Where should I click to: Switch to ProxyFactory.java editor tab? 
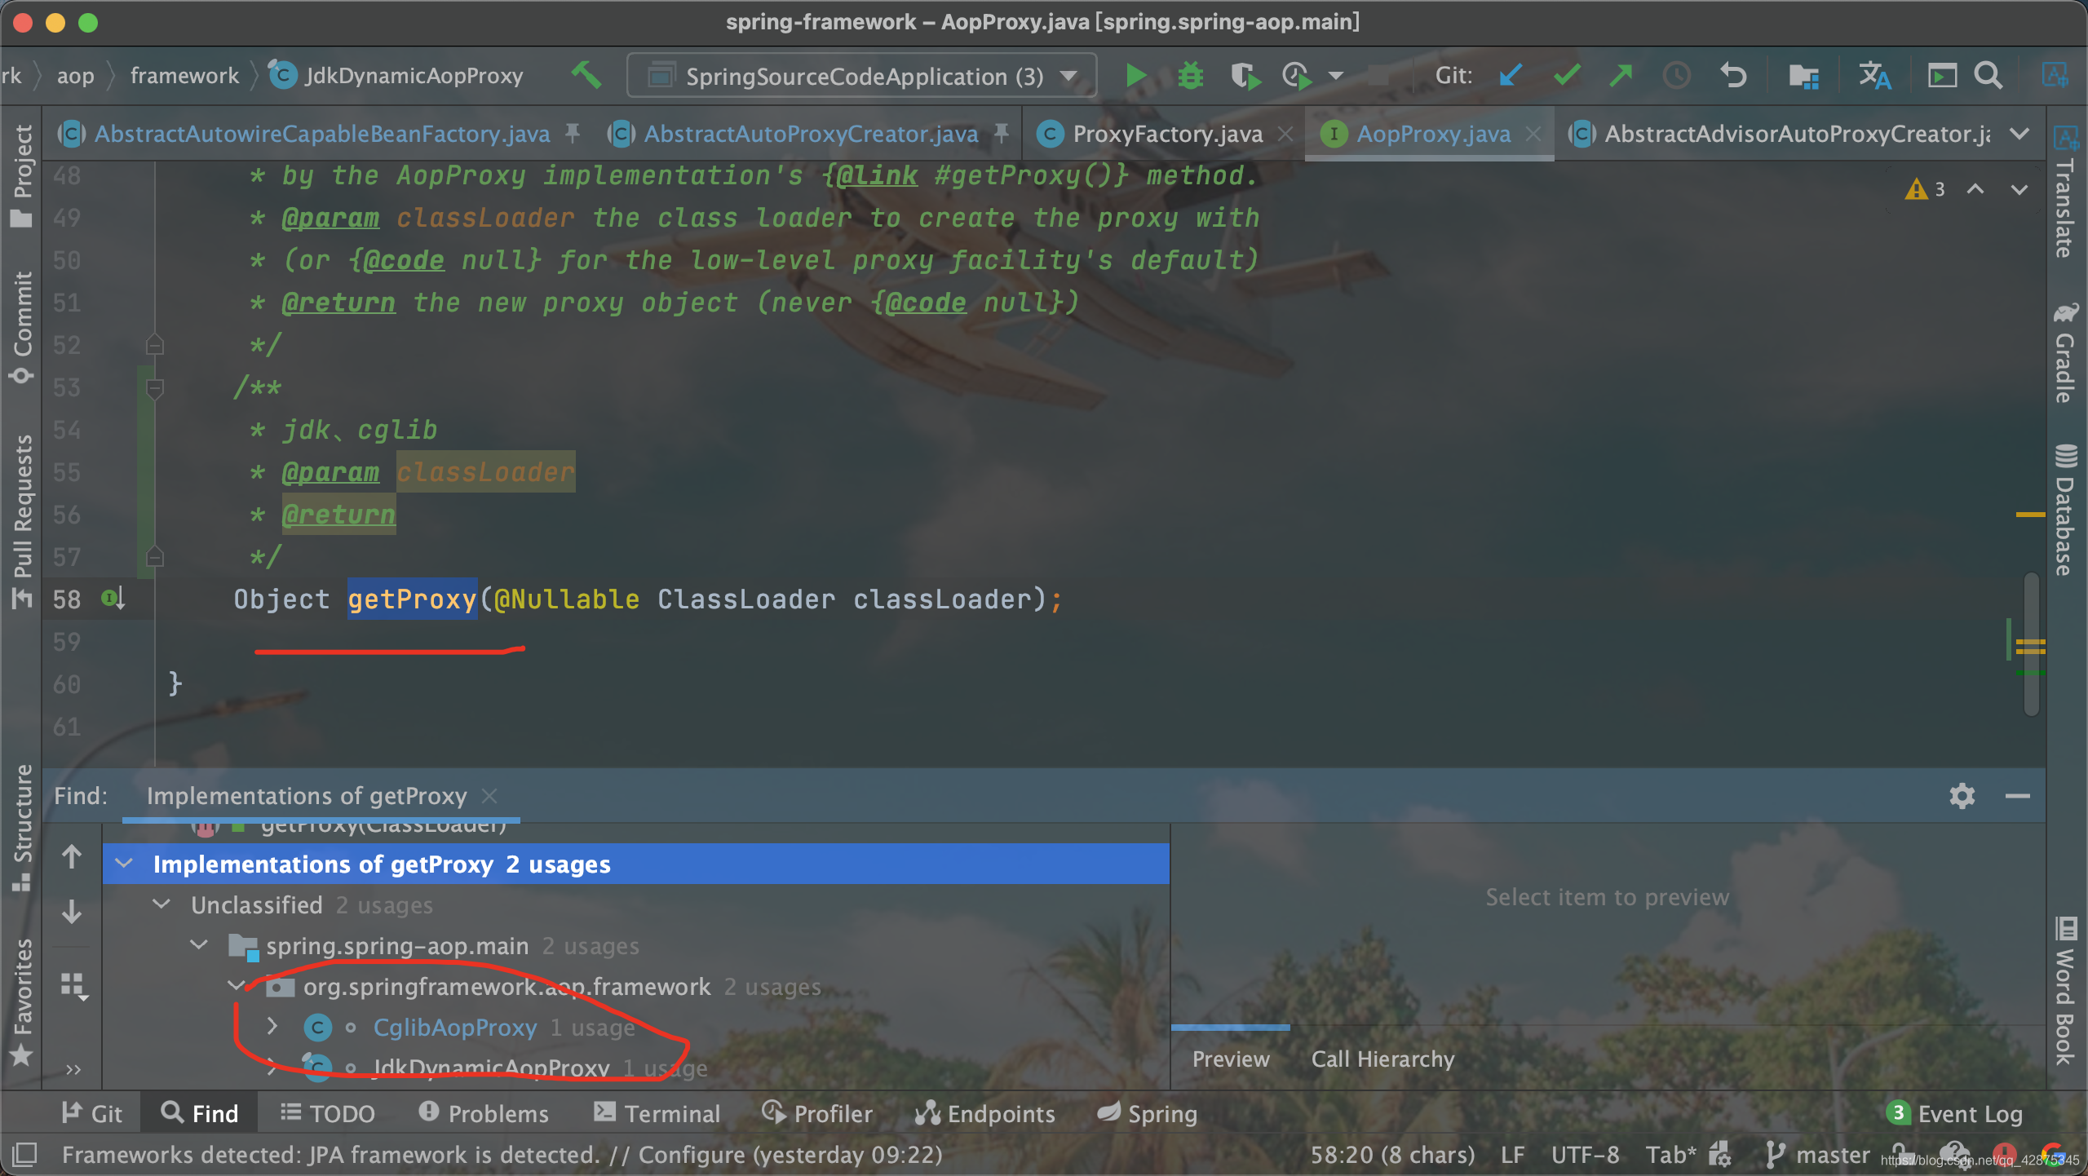coord(1166,134)
